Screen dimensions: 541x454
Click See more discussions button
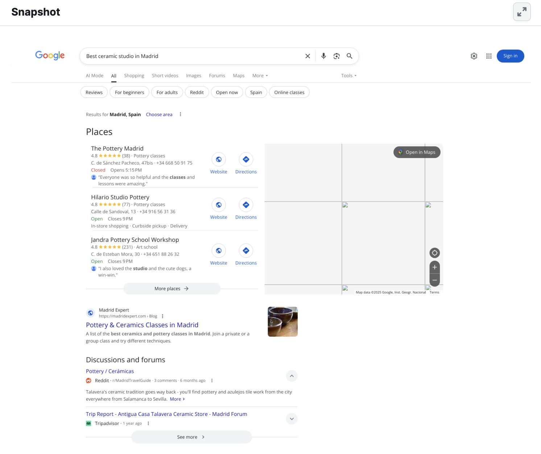click(x=191, y=437)
